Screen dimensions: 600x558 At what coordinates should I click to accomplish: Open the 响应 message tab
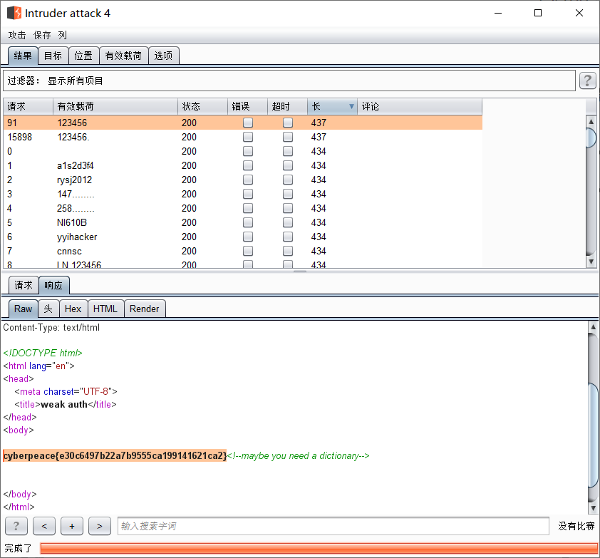53,285
